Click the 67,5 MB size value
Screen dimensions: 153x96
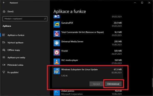(x=118, y=69)
